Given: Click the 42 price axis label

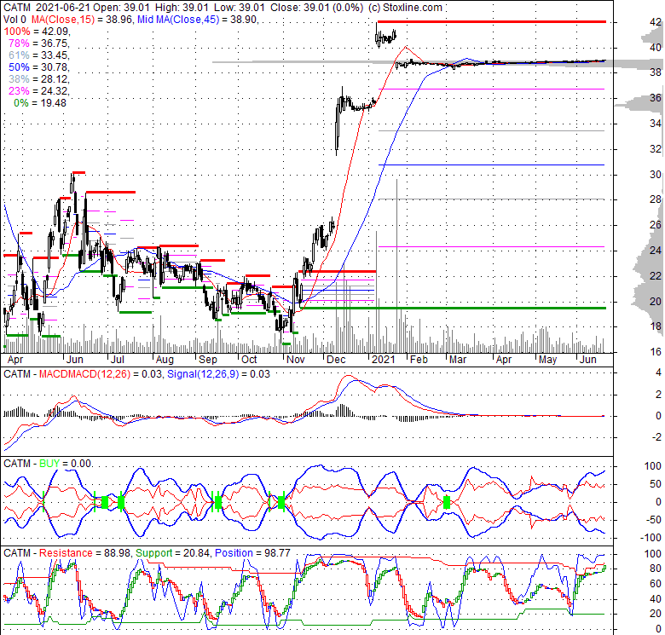Looking at the screenshot, I should (656, 22).
